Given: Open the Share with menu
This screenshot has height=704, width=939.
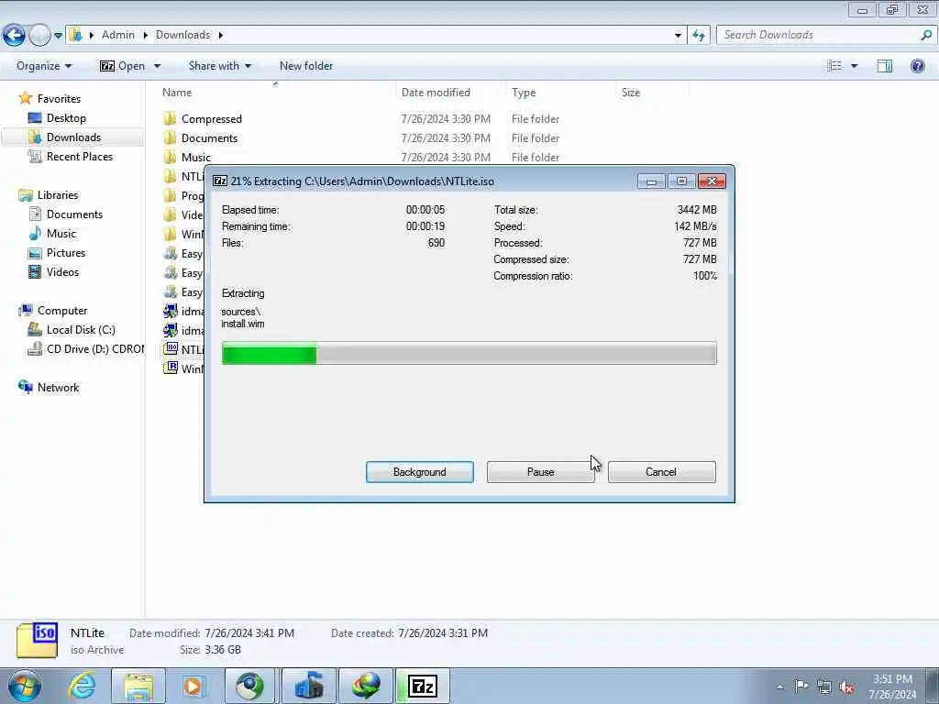Looking at the screenshot, I should [220, 66].
